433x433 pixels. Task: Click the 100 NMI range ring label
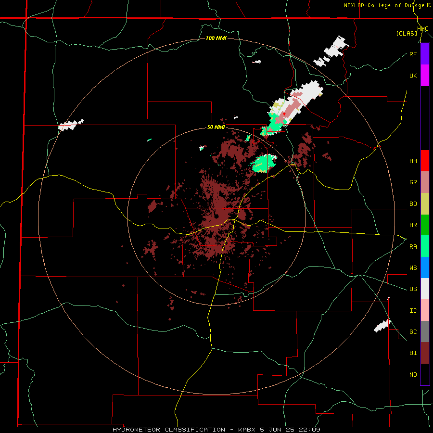(x=216, y=38)
